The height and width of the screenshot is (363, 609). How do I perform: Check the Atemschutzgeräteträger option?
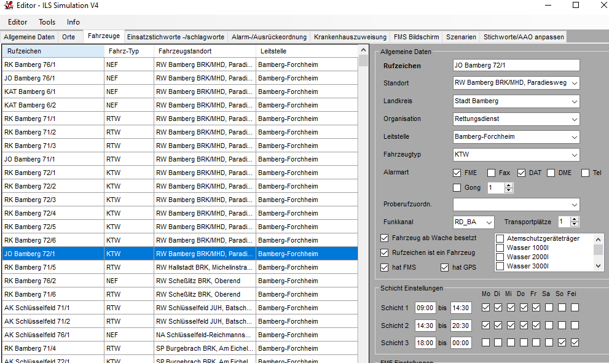click(500, 239)
